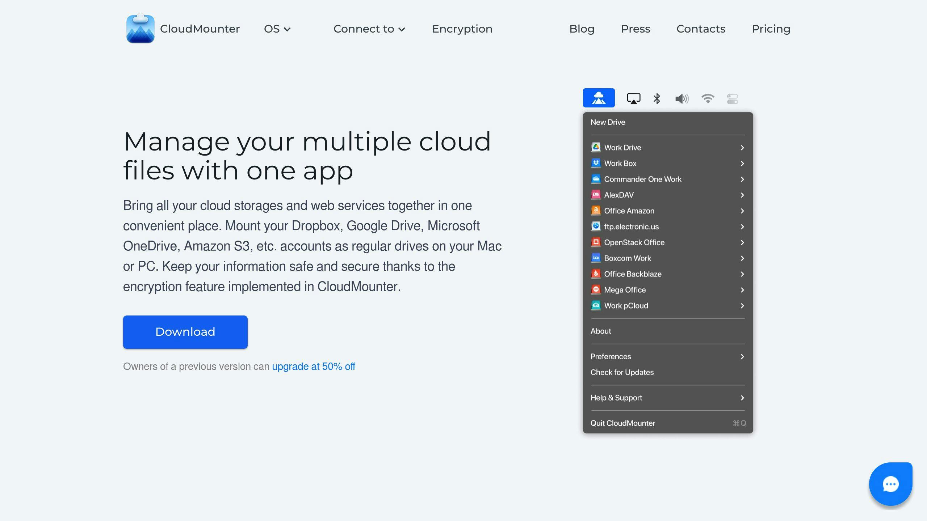The width and height of the screenshot is (927, 521).
Task: Open the Control Center toggles icon
Action: (732, 99)
